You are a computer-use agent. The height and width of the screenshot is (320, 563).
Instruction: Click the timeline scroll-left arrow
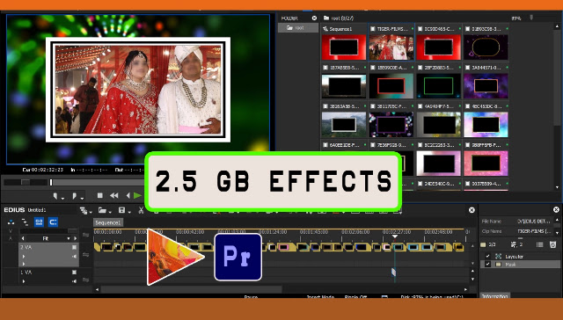point(97,289)
